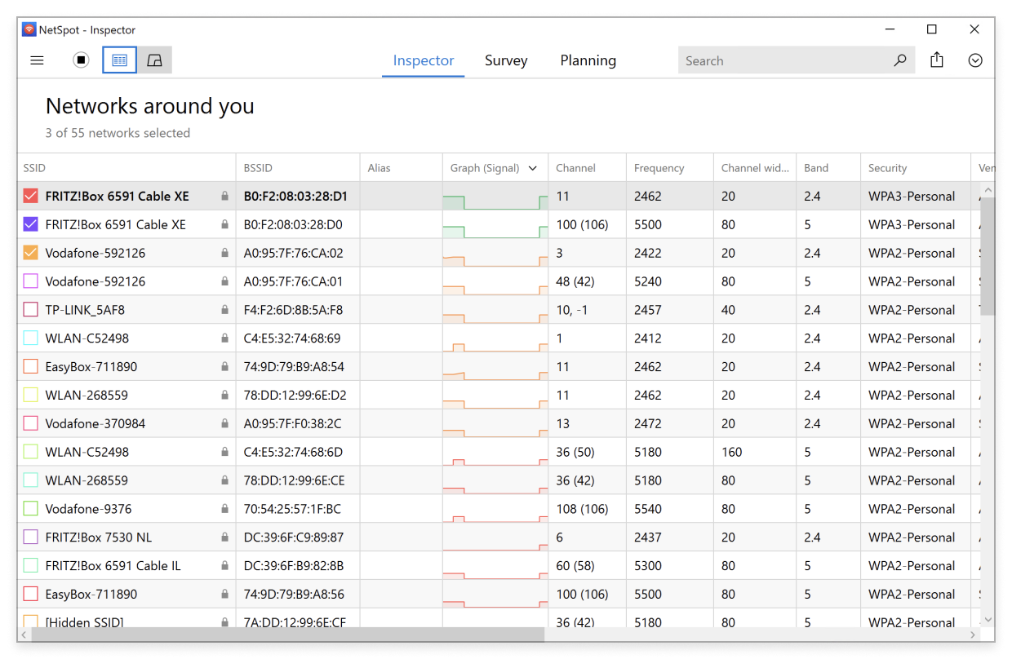This screenshot has width=1012, height=659.
Task: Switch to the Survey tab
Action: tap(506, 60)
